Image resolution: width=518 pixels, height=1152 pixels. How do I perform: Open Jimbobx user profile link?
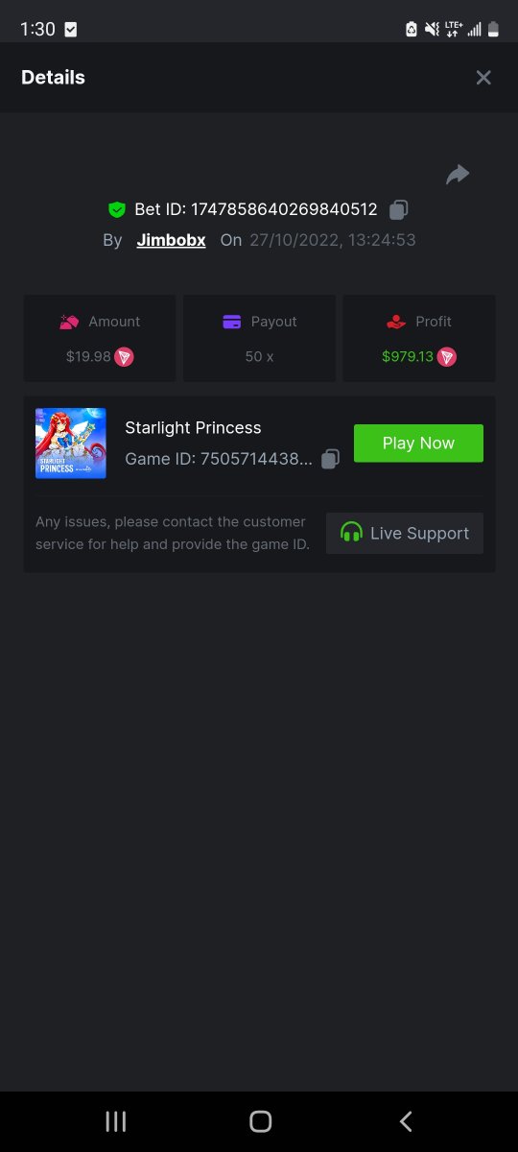point(171,240)
